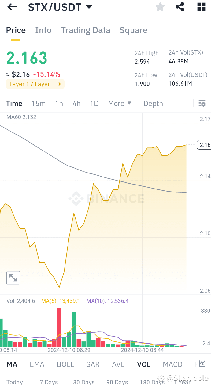Screen dimensions: 211x385
Task: Select the SAR indicator
Action: point(93,364)
